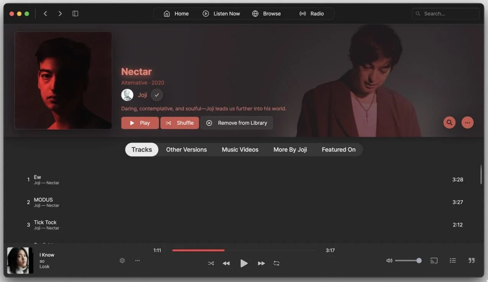Open the Joji artist link

[x=142, y=95]
